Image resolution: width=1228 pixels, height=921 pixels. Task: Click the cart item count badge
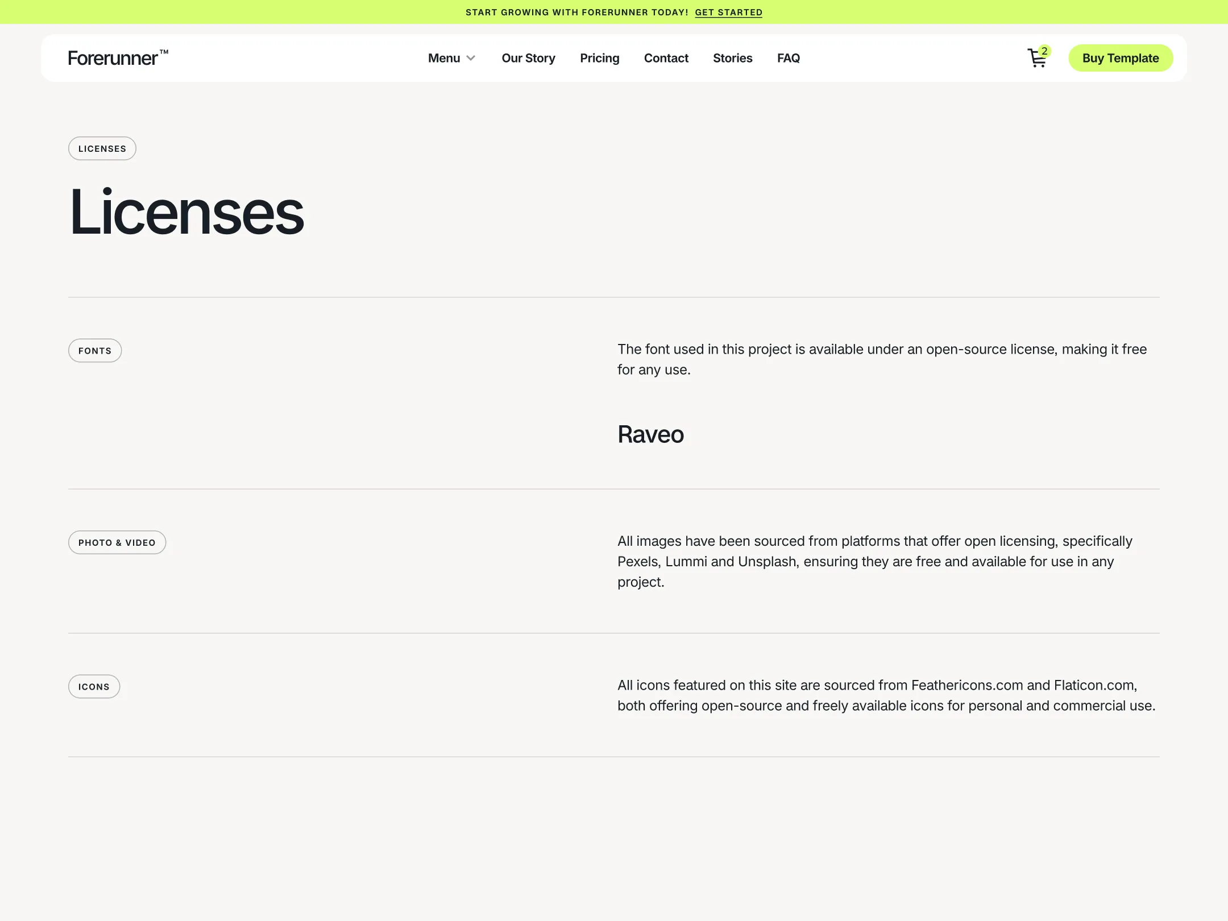tap(1044, 51)
